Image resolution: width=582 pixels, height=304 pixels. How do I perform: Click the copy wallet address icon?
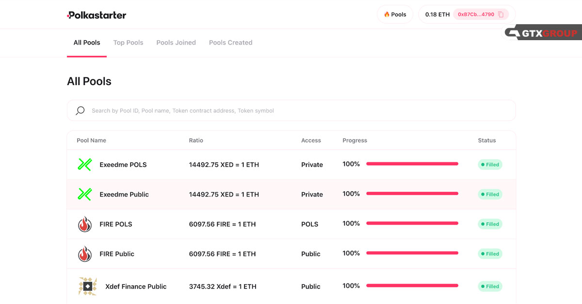point(501,15)
